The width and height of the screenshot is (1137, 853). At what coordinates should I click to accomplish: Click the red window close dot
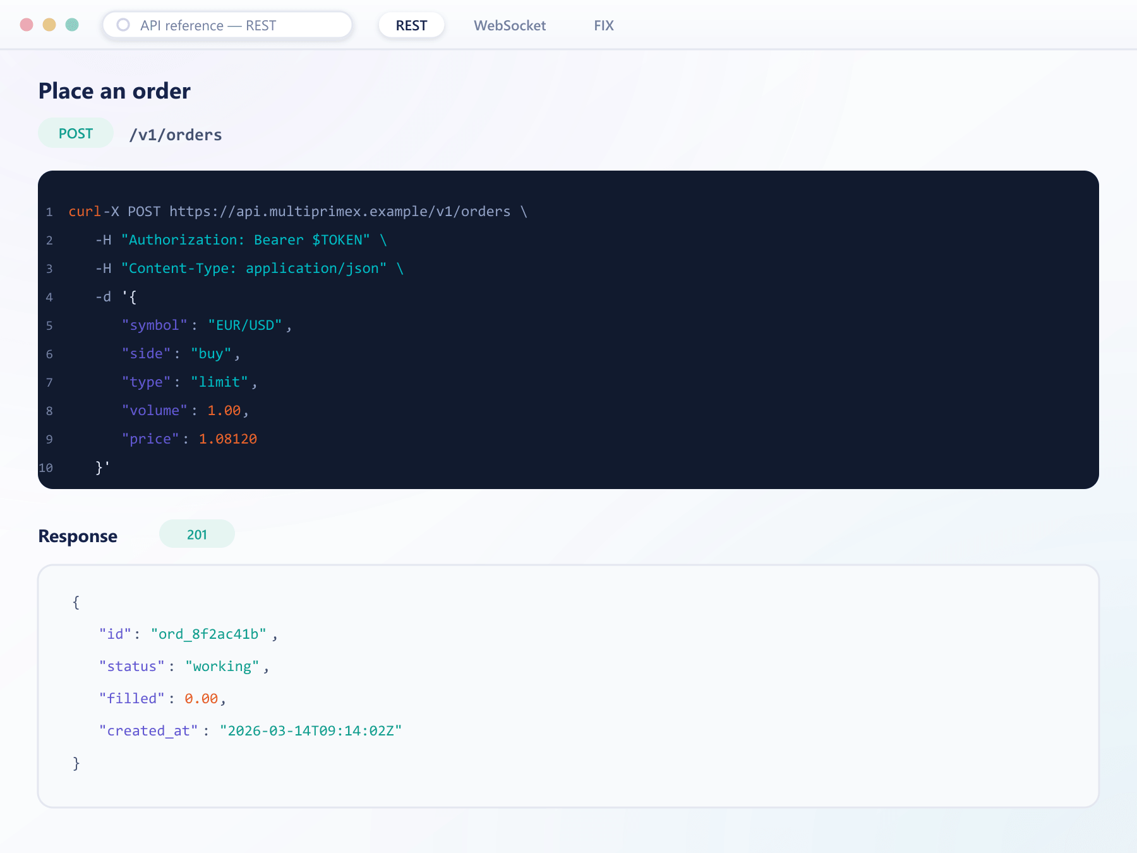(x=27, y=25)
